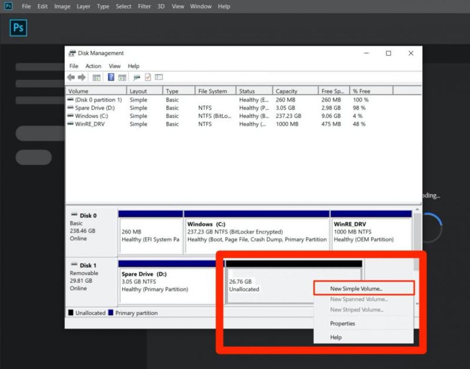
Task: Click Help in the context menu
Action: coord(336,337)
